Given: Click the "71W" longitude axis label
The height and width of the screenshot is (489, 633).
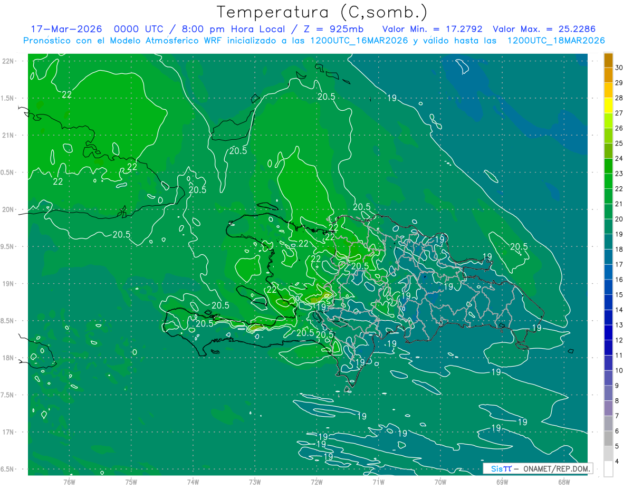Looking at the screenshot, I should [x=378, y=482].
